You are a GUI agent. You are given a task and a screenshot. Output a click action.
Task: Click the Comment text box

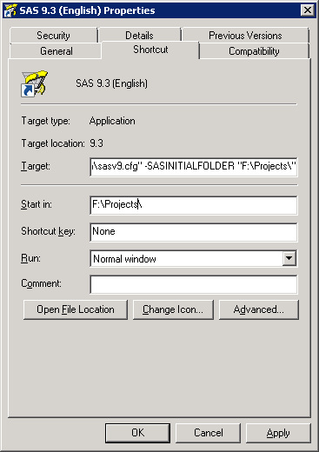[194, 284]
